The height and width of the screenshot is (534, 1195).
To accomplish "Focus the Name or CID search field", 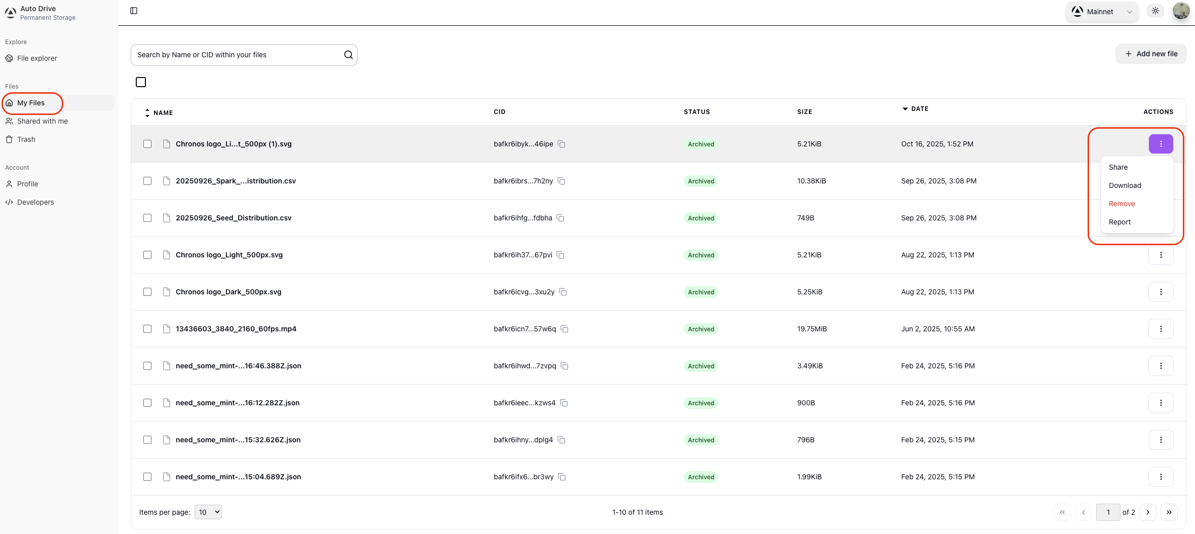I will tap(238, 55).
